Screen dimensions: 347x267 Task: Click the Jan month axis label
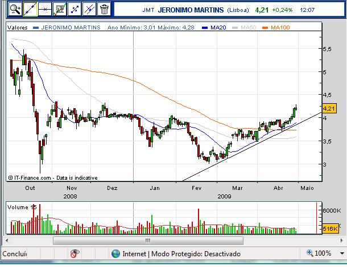click(155, 188)
